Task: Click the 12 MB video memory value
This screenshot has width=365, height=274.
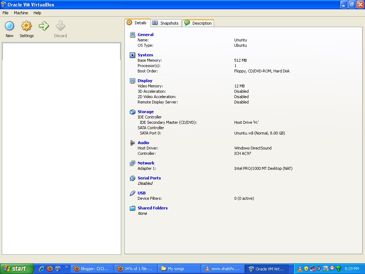Action: [239, 86]
